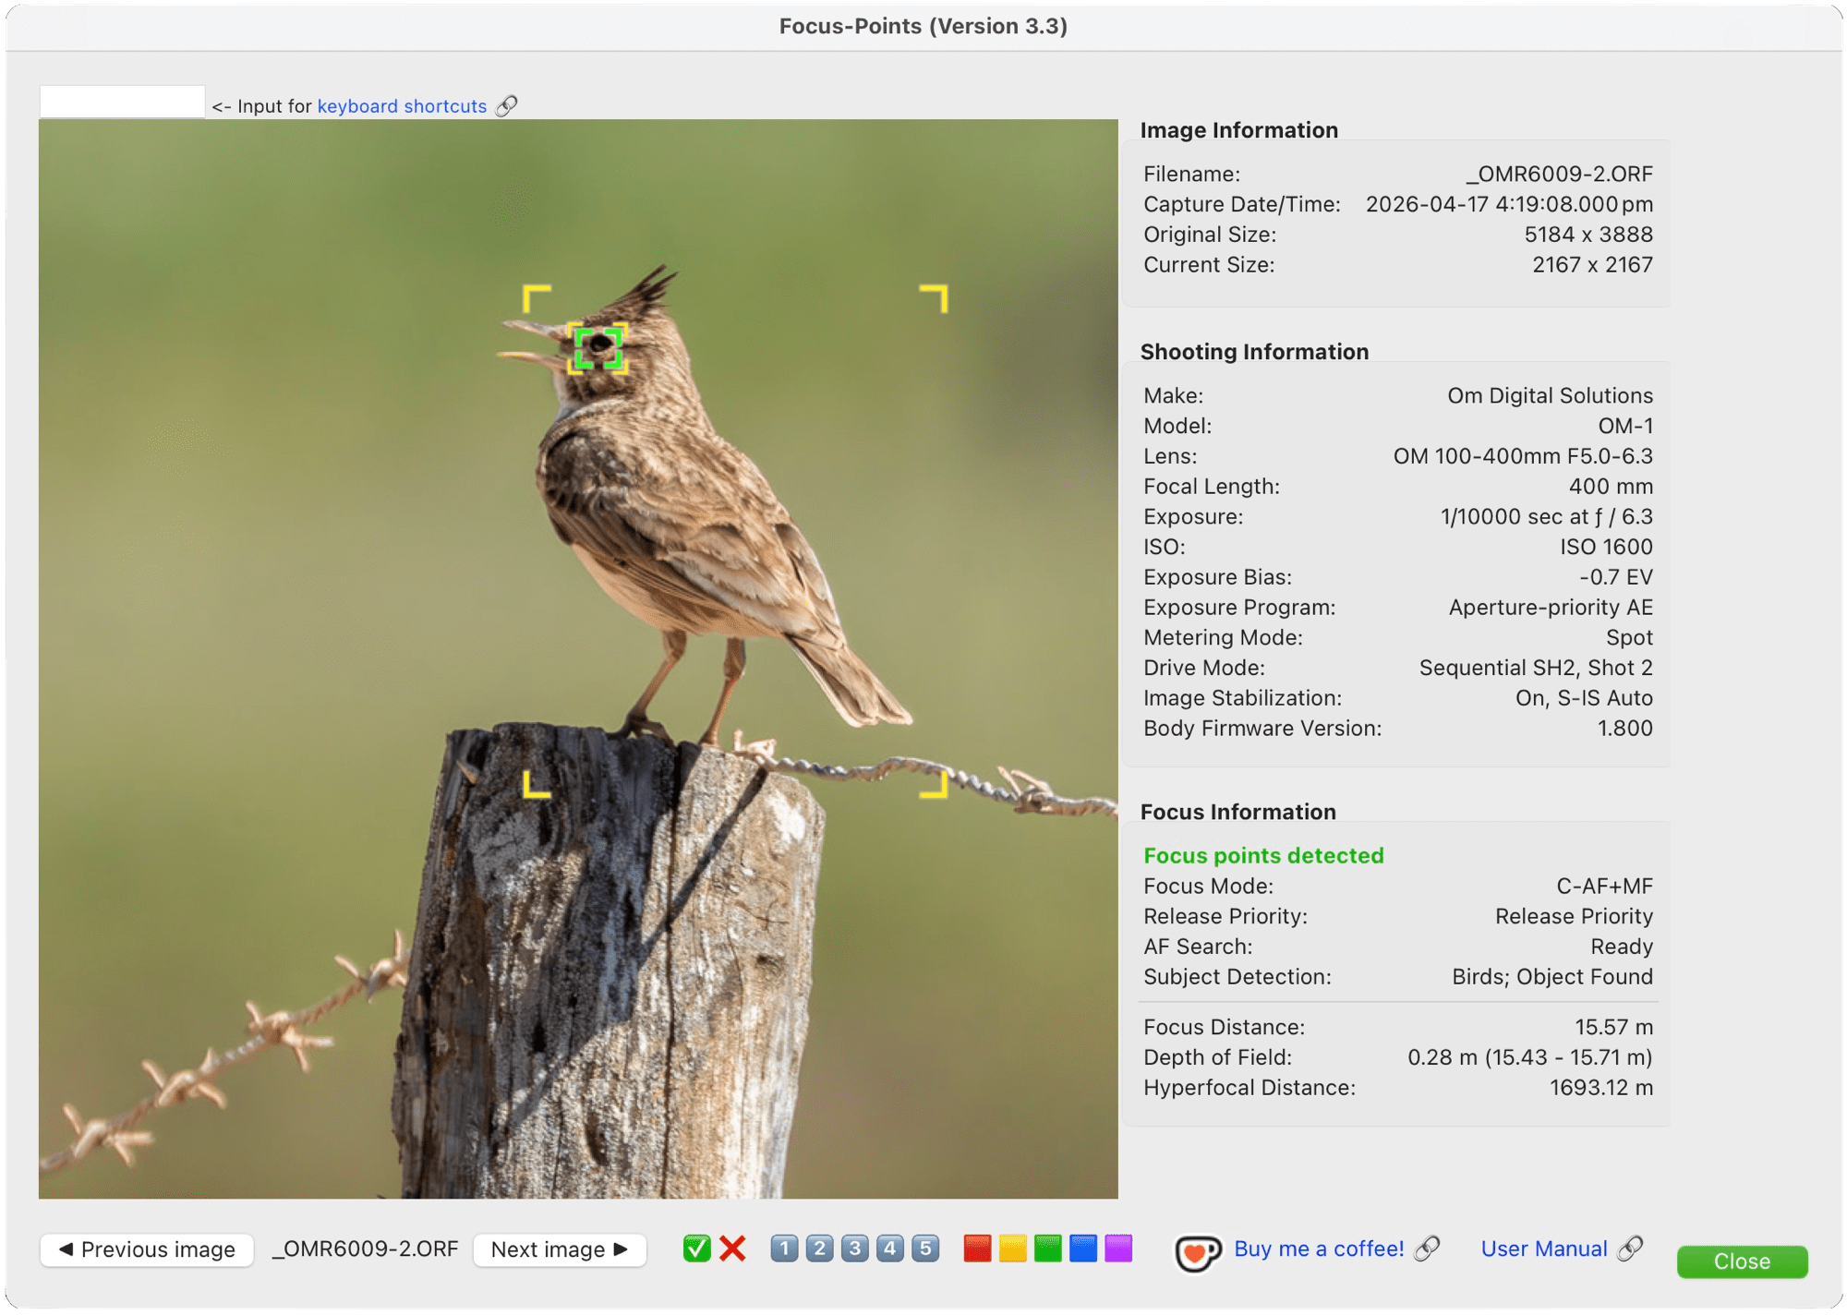Click the coffee cup heart icon
This screenshot has width=1847, height=1315.
point(1197,1252)
